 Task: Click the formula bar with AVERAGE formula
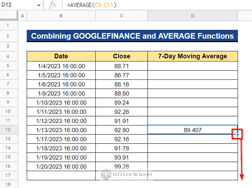click(x=158, y=5)
